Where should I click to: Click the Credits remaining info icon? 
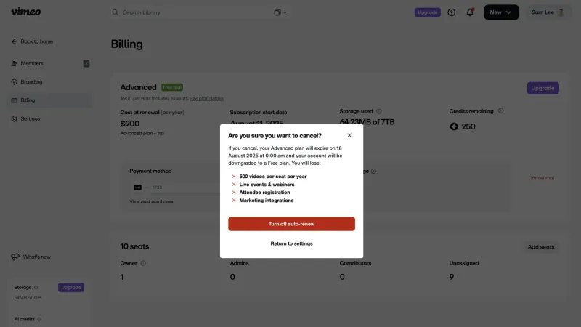500,111
